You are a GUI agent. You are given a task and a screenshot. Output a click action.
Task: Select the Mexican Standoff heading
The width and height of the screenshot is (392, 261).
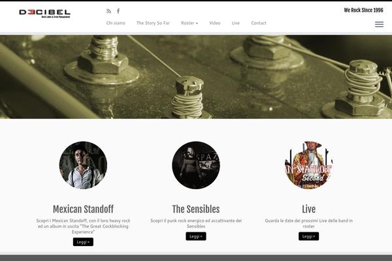[83, 209]
